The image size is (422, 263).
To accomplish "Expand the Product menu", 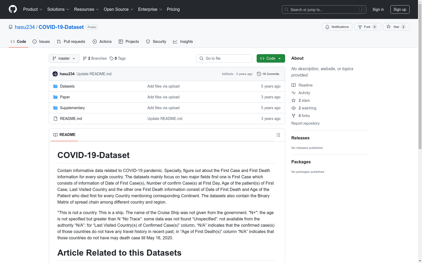I will [x=33, y=9].
